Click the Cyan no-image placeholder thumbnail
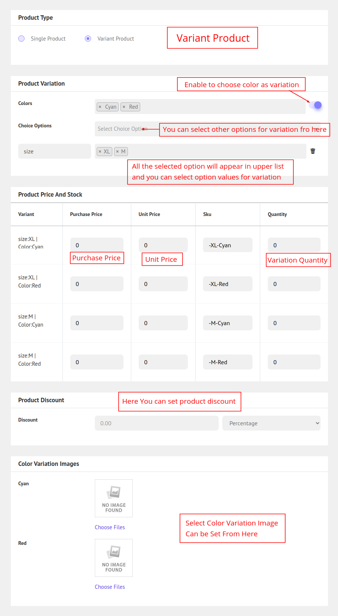Image resolution: width=338 pixels, height=616 pixels. click(x=114, y=498)
